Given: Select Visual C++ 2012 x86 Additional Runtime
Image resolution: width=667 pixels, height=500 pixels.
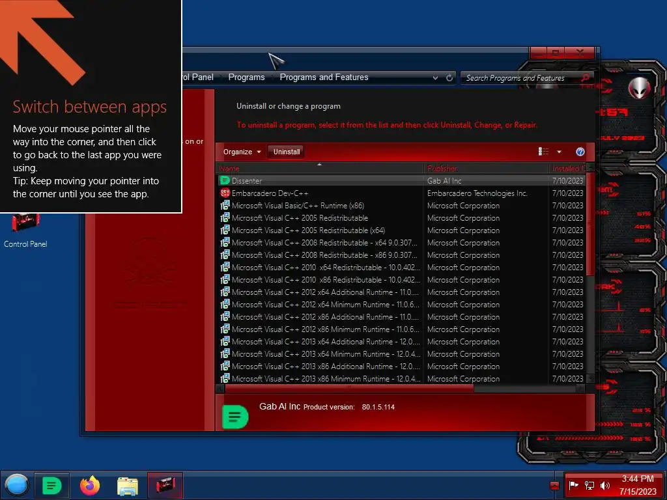Looking at the screenshot, I should (401, 316).
